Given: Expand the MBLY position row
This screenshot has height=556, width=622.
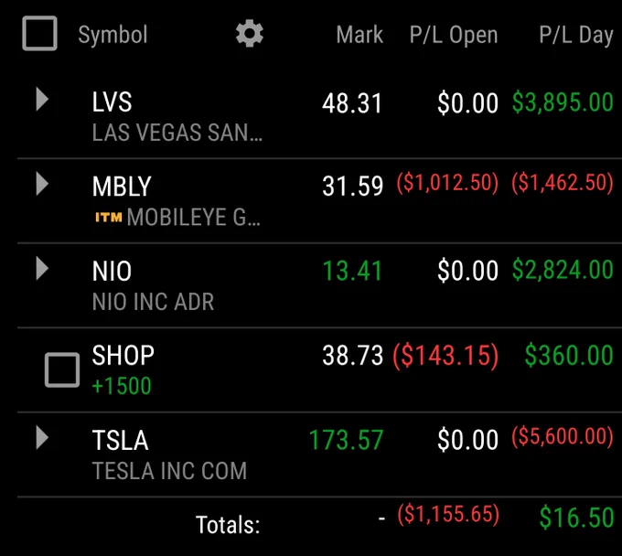Looking at the screenshot, I should [x=42, y=184].
